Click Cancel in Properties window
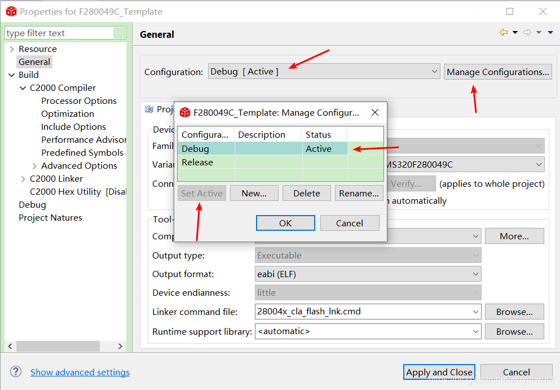The width and height of the screenshot is (560, 390). (x=516, y=372)
